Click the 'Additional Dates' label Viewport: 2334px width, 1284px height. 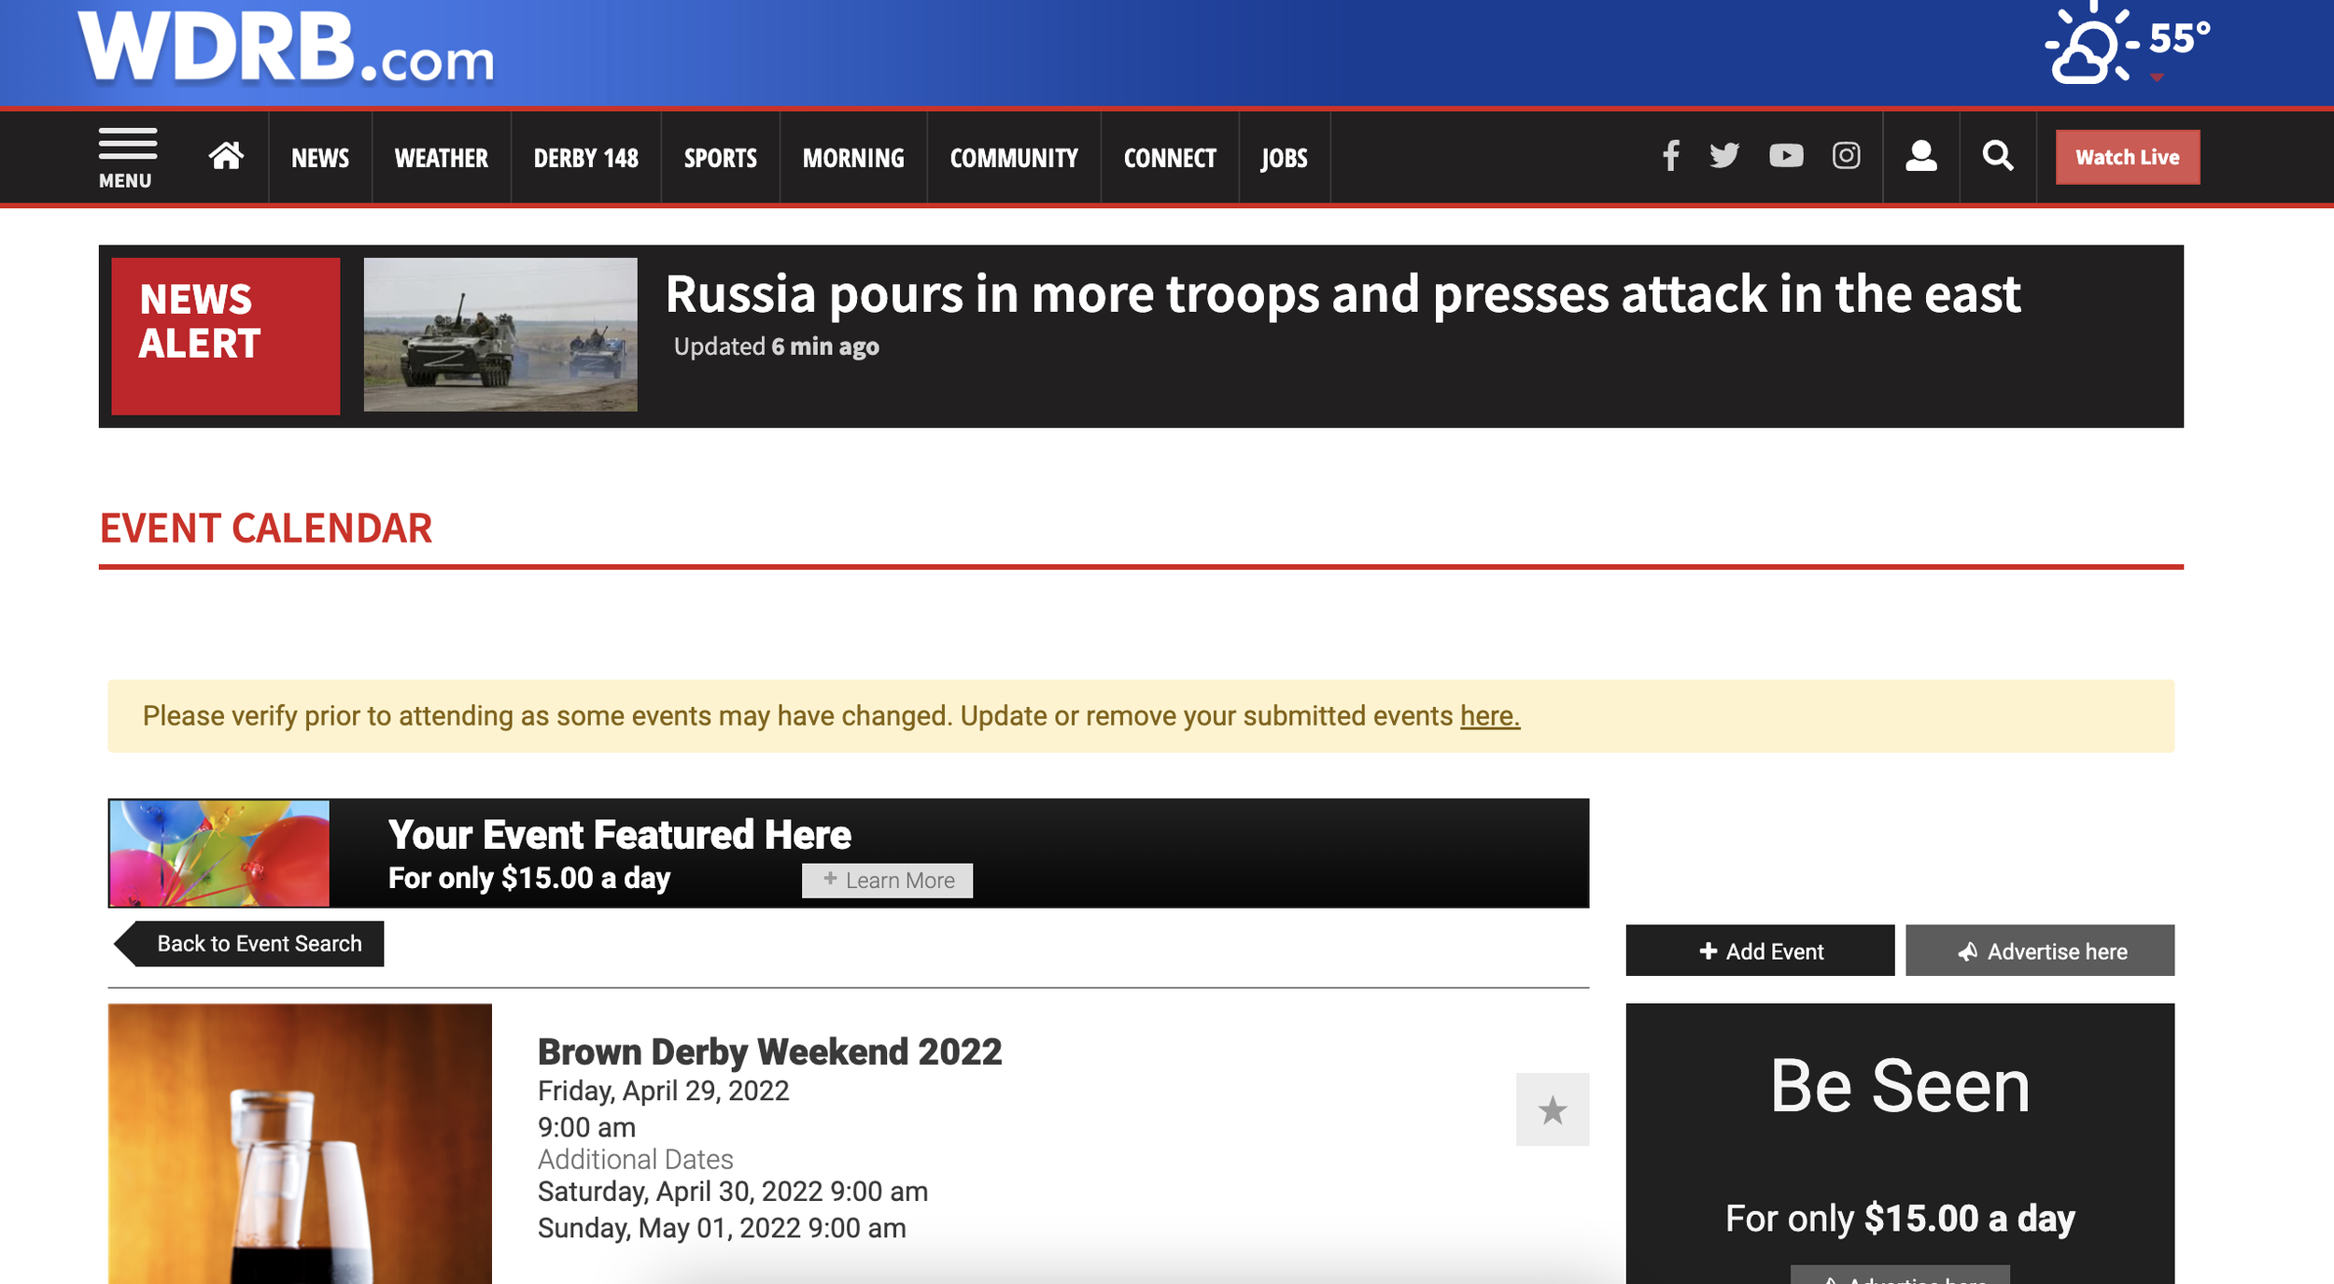click(x=636, y=1160)
